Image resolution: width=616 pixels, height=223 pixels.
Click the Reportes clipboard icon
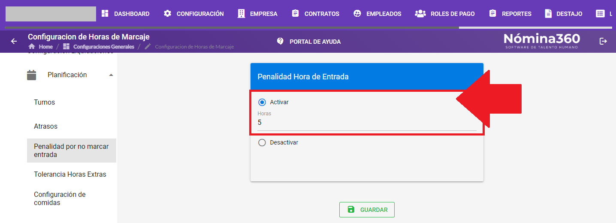[492, 14]
